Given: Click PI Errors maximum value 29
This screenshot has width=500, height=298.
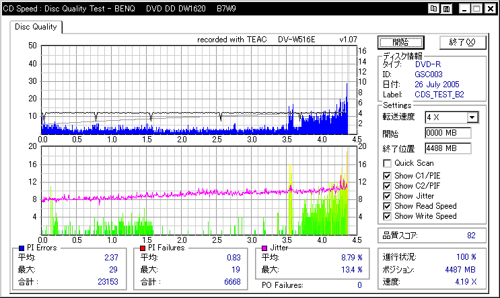Looking at the screenshot, I should [113, 270].
